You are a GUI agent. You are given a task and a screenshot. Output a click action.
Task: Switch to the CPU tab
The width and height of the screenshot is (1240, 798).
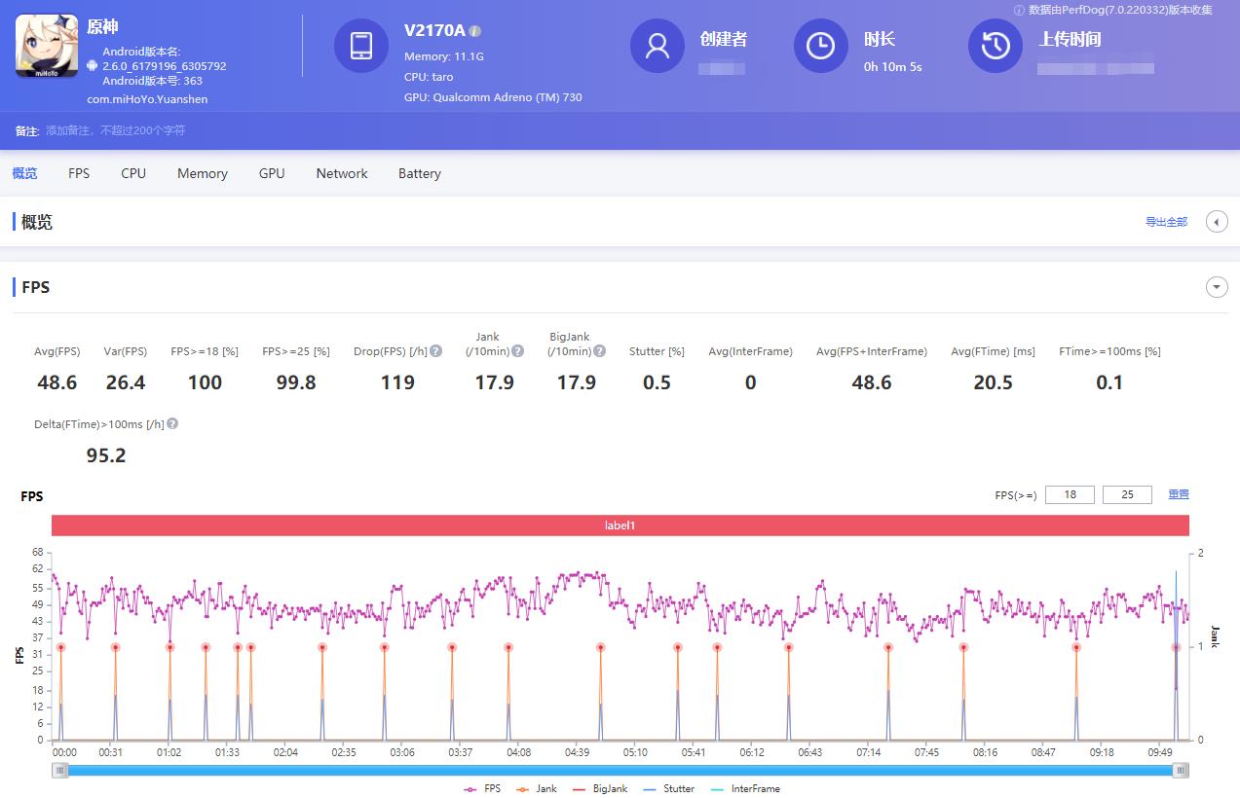point(132,173)
